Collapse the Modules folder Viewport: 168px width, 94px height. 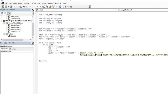pyautogui.click(x=4, y=34)
